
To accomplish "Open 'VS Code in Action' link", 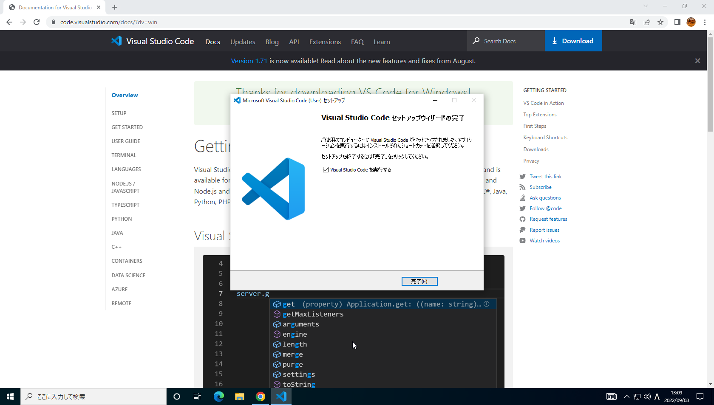I will (x=544, y=103).
